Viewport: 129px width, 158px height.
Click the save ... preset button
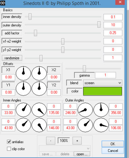point(47,154)
